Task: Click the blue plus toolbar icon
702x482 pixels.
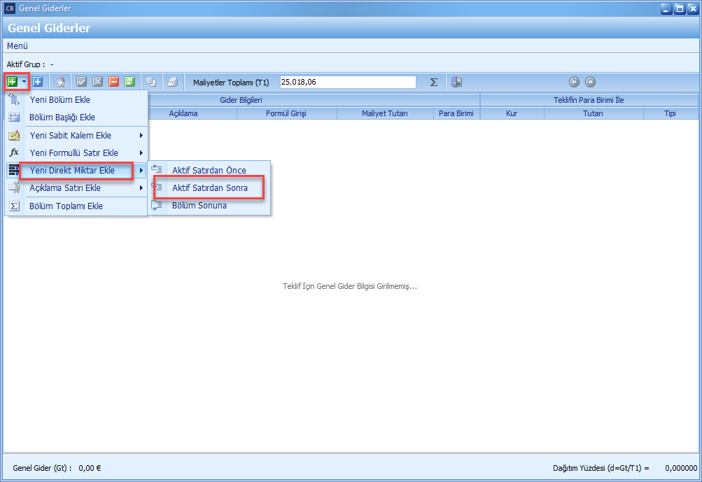Action: pyautogui.click(x=38, y=82)
